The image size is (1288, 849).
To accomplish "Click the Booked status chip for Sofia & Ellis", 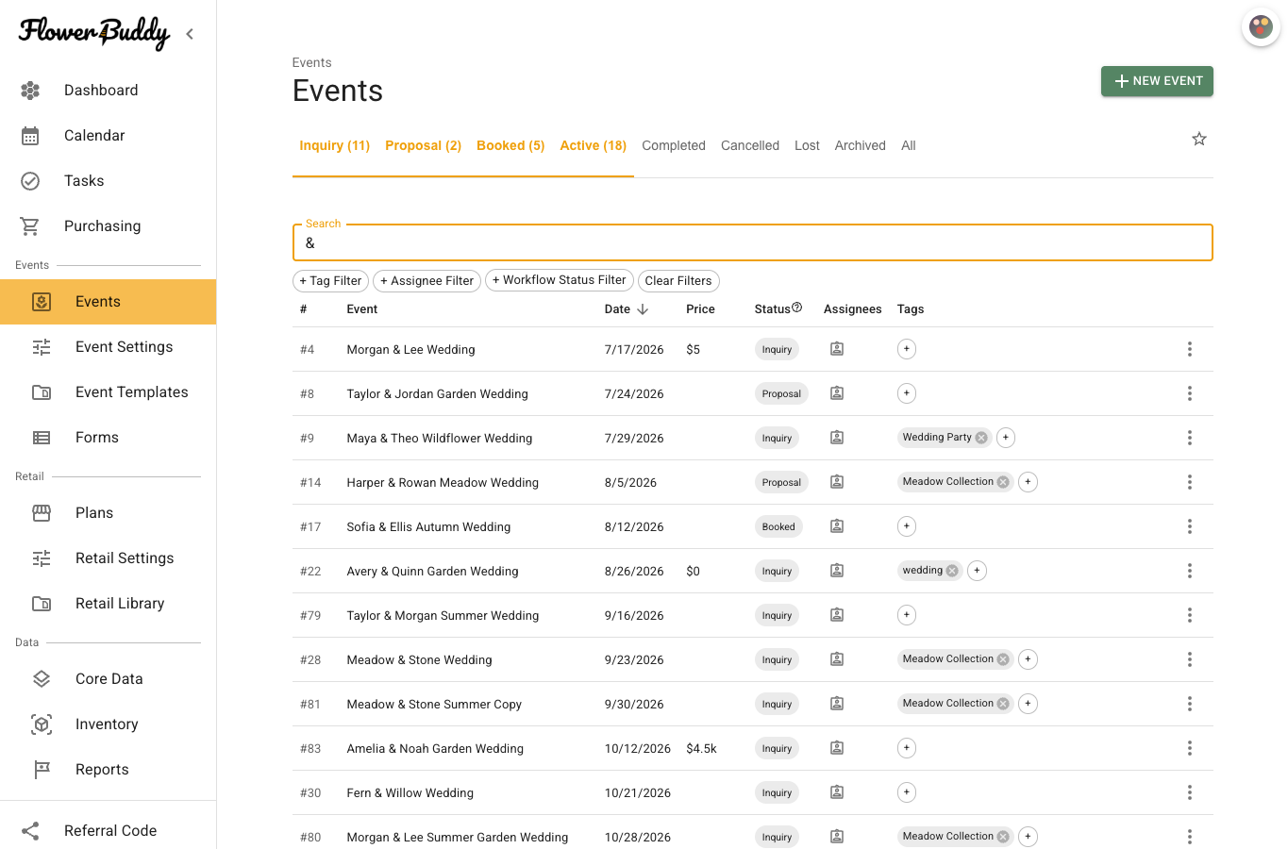I will tap(778, 526).
